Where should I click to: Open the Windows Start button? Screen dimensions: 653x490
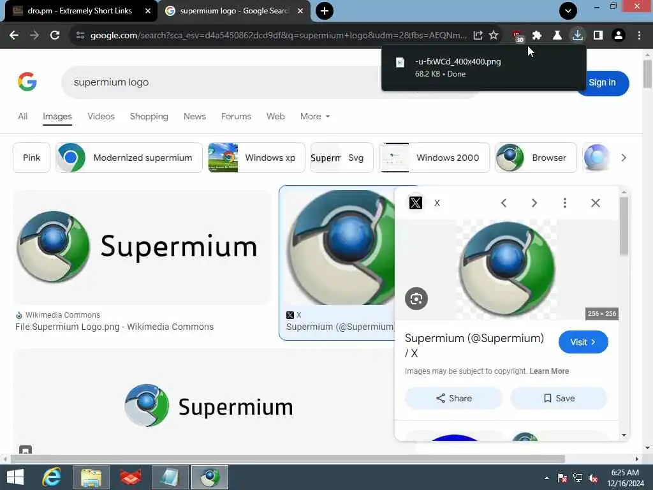pos(15,477)
